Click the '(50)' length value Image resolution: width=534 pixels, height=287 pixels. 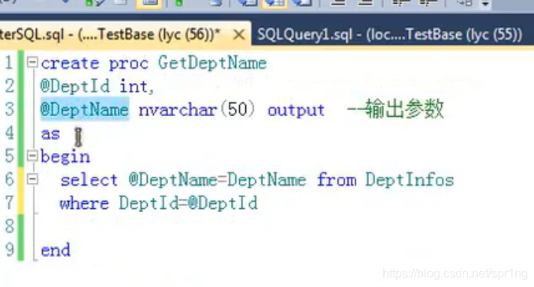coord(237,109)
